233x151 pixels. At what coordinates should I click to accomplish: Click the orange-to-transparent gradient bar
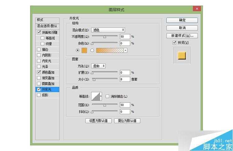(x=110, y=50)
